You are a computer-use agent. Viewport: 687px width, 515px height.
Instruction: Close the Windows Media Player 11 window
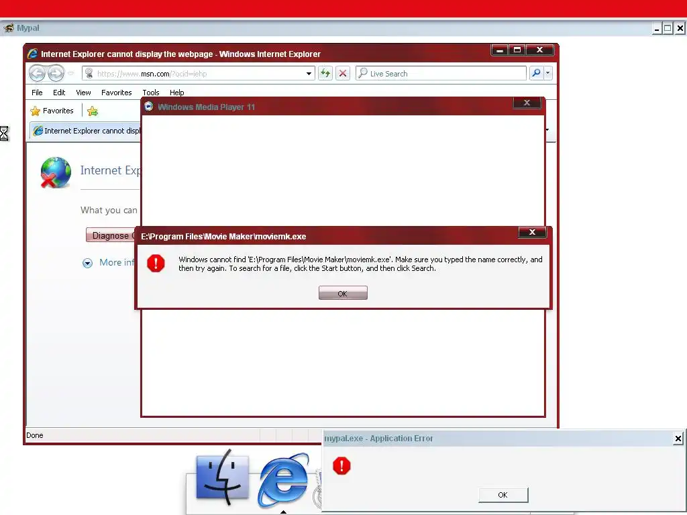(x=527, y=103)
